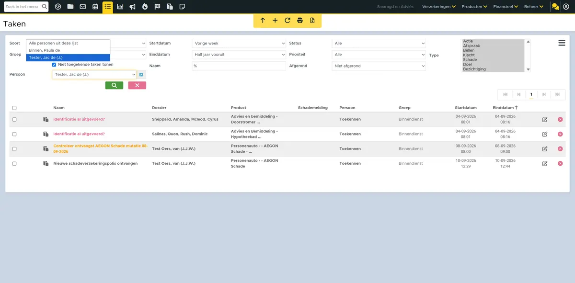Open the hamburger menu in filter panel
The height and width of the screenshot is (283, 575).
pyautogui.click(x=562, y=43)
